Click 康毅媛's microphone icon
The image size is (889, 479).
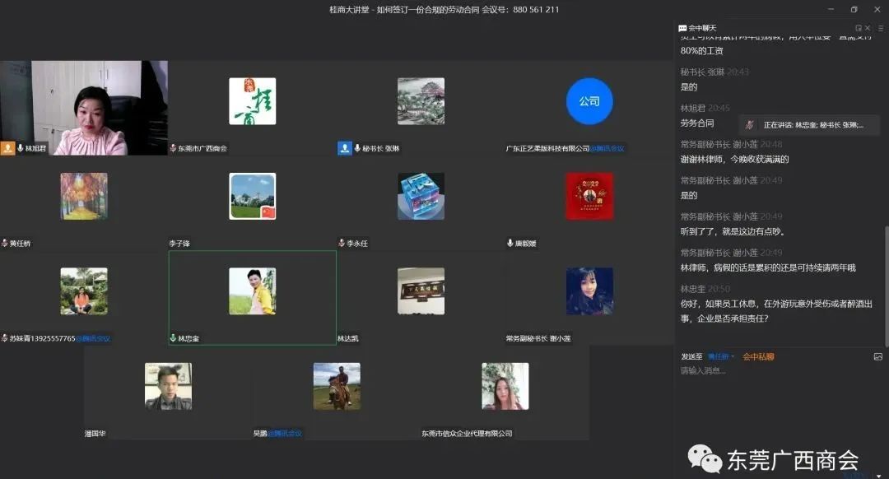[510, 243]
